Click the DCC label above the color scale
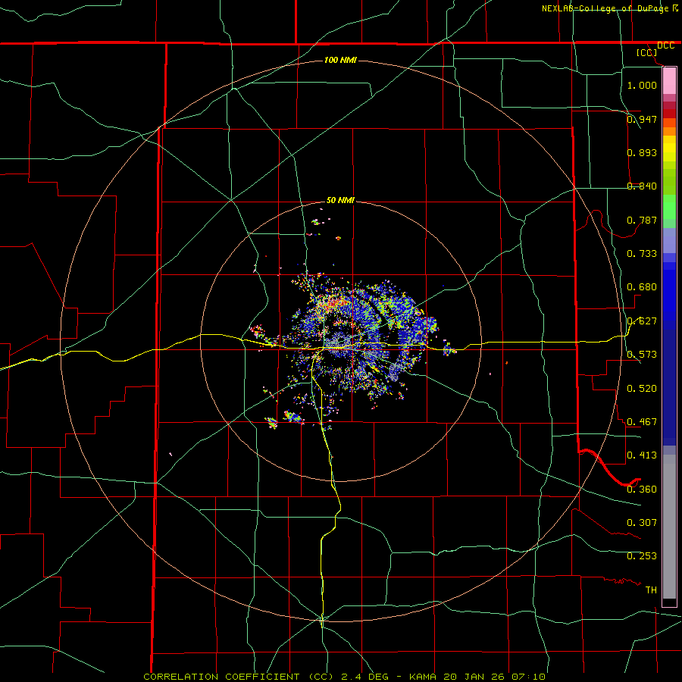The width and height of the screenshot is (682, 682). (x=665, y=45)
